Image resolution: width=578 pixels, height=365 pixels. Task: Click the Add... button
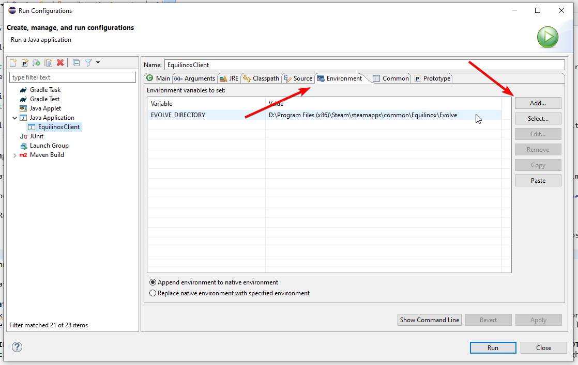538,103
